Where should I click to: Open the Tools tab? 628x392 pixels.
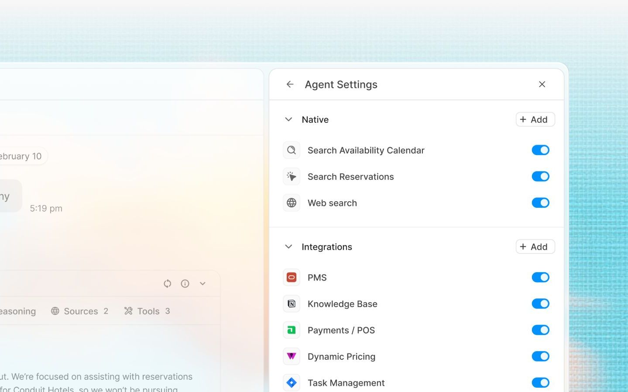tap(147, 311)
